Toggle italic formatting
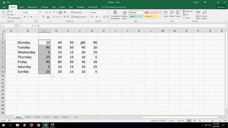The image size is (228, 128). 28,17
